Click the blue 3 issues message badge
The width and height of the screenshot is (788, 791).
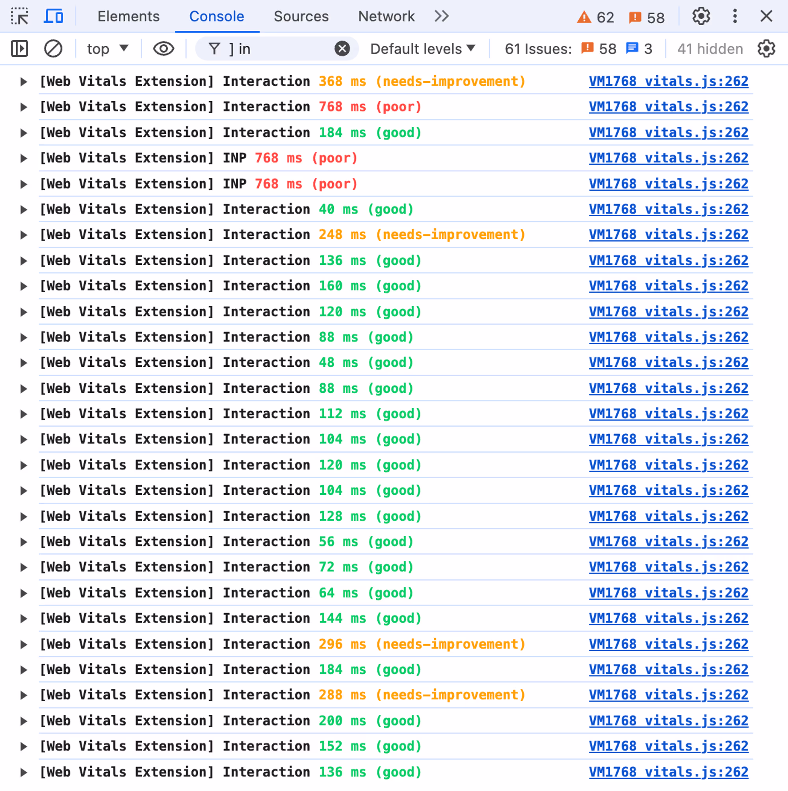click(x=639, y=49)
